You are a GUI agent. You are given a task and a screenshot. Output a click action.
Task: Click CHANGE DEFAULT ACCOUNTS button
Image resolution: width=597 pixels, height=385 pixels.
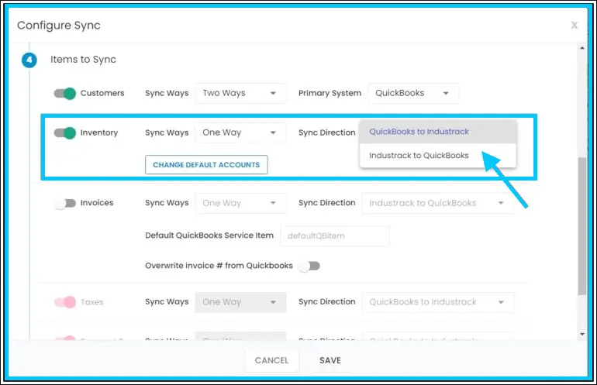coord(206,165)
